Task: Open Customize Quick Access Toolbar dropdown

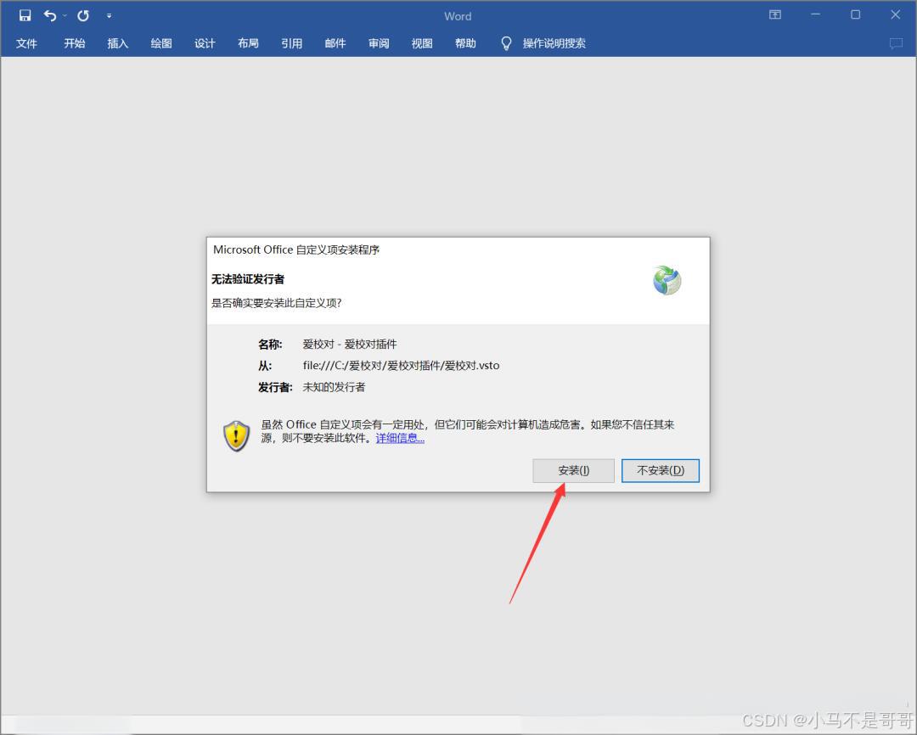Action: (x=109, y=16)
